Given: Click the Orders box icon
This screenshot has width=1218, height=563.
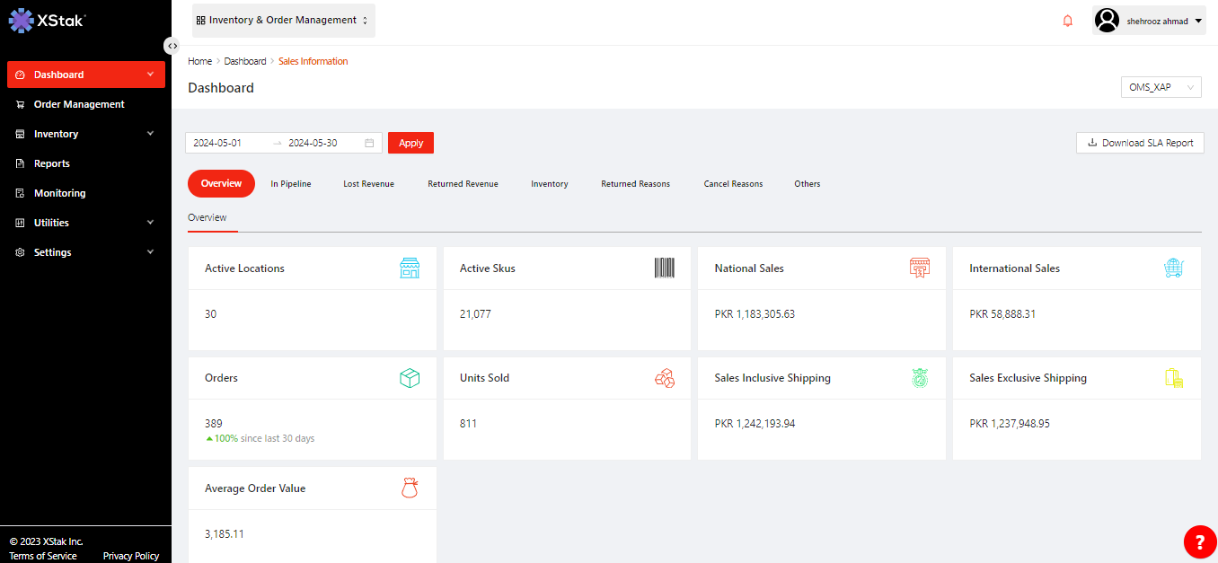Looking at the screenshot, I should [x=410, y=378].
